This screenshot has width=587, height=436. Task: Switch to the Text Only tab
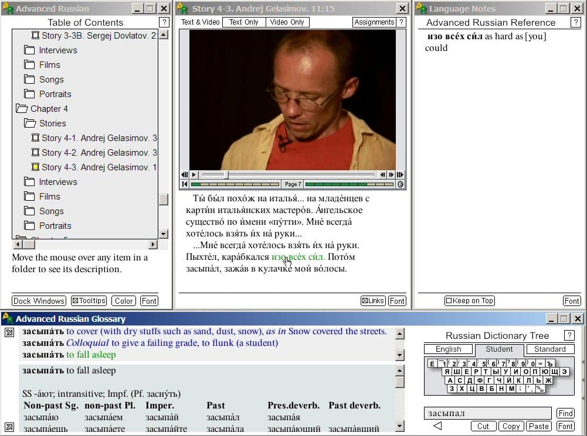(x=243, y=22)
